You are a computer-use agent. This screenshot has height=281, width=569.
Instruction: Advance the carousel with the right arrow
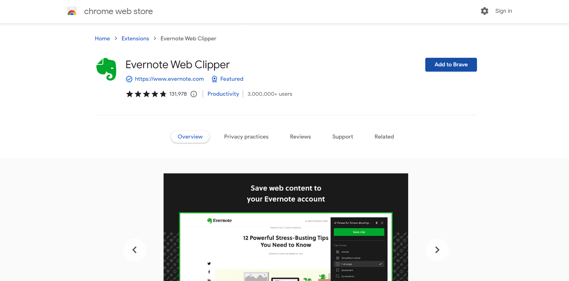(437, 250)
